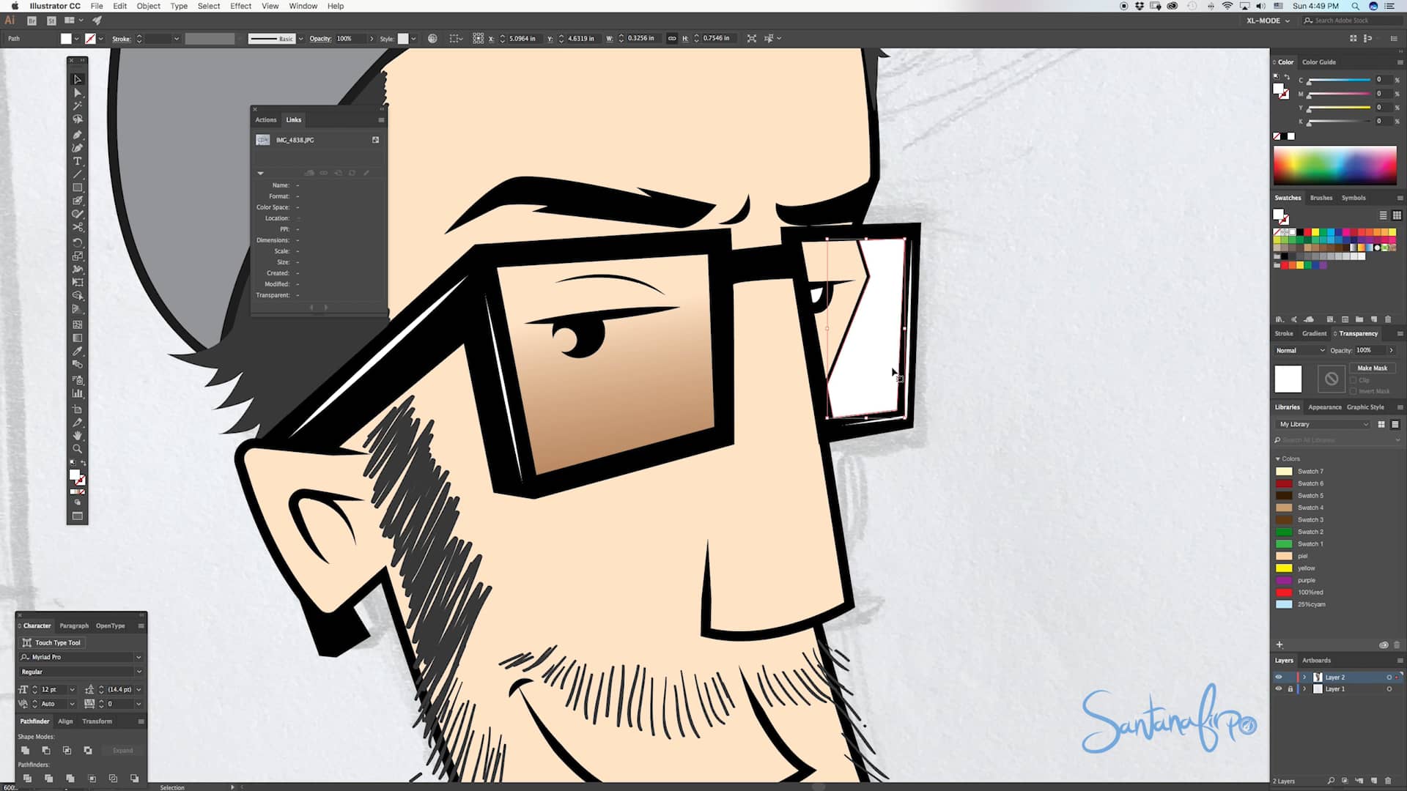Hide Layer 2 using its eye toggle
Viewport: 1407px width, 791px height.
(1279, 677)
